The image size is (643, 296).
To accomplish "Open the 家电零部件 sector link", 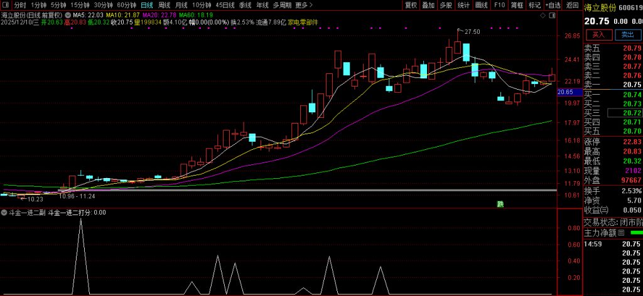I will click(303, 23).
